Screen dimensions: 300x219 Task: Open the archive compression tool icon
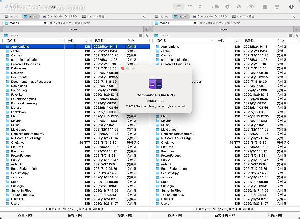[x=265, y=7]
